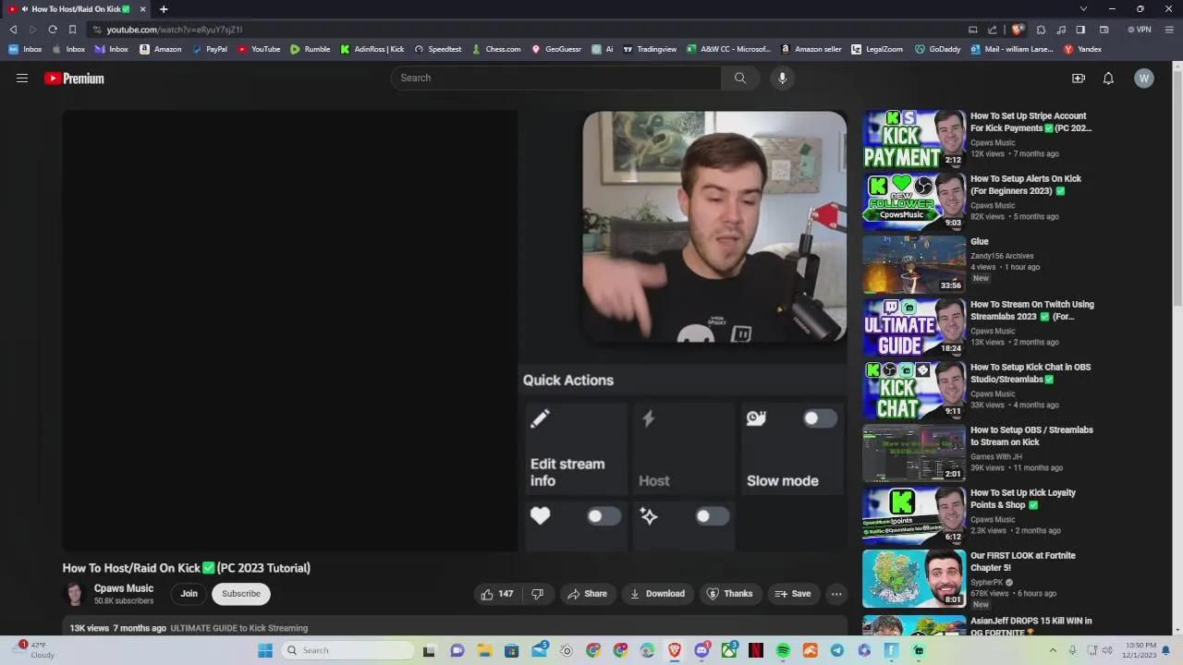Open the Create video icon
Viewport: 1183px width, 665px height.
pyautogui.click(x=1079, y=79)
